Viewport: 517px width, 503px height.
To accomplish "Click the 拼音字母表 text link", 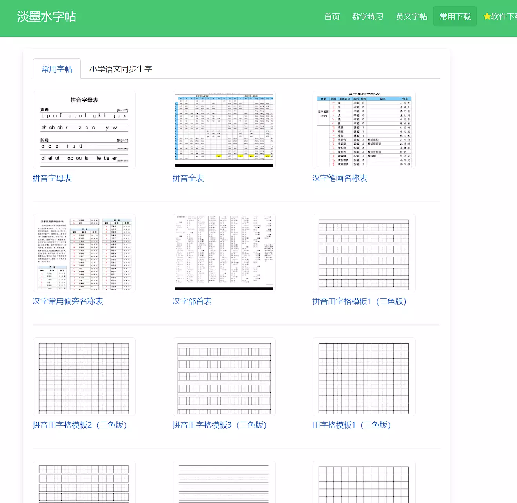I will click(52, 178).
